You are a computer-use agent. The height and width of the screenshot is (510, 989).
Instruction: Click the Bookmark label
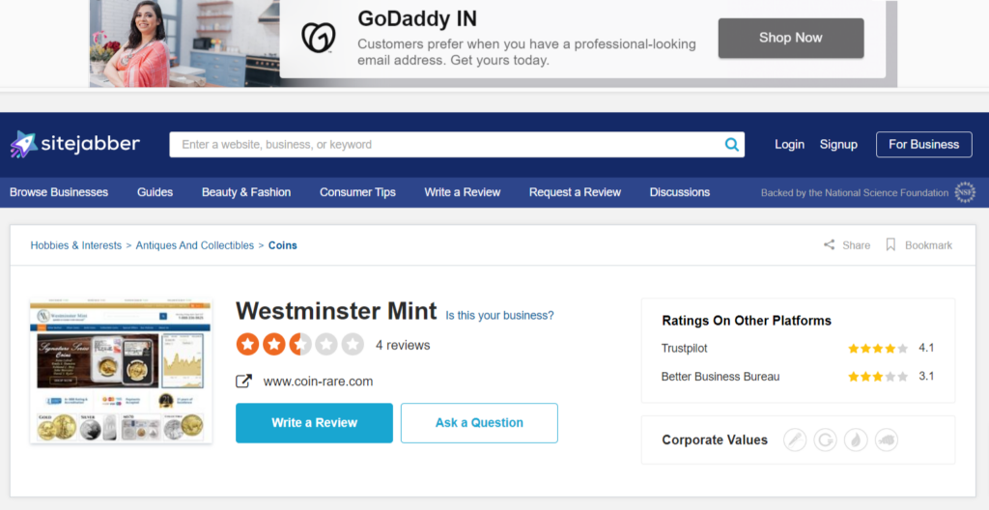click(x=928, y=245)
